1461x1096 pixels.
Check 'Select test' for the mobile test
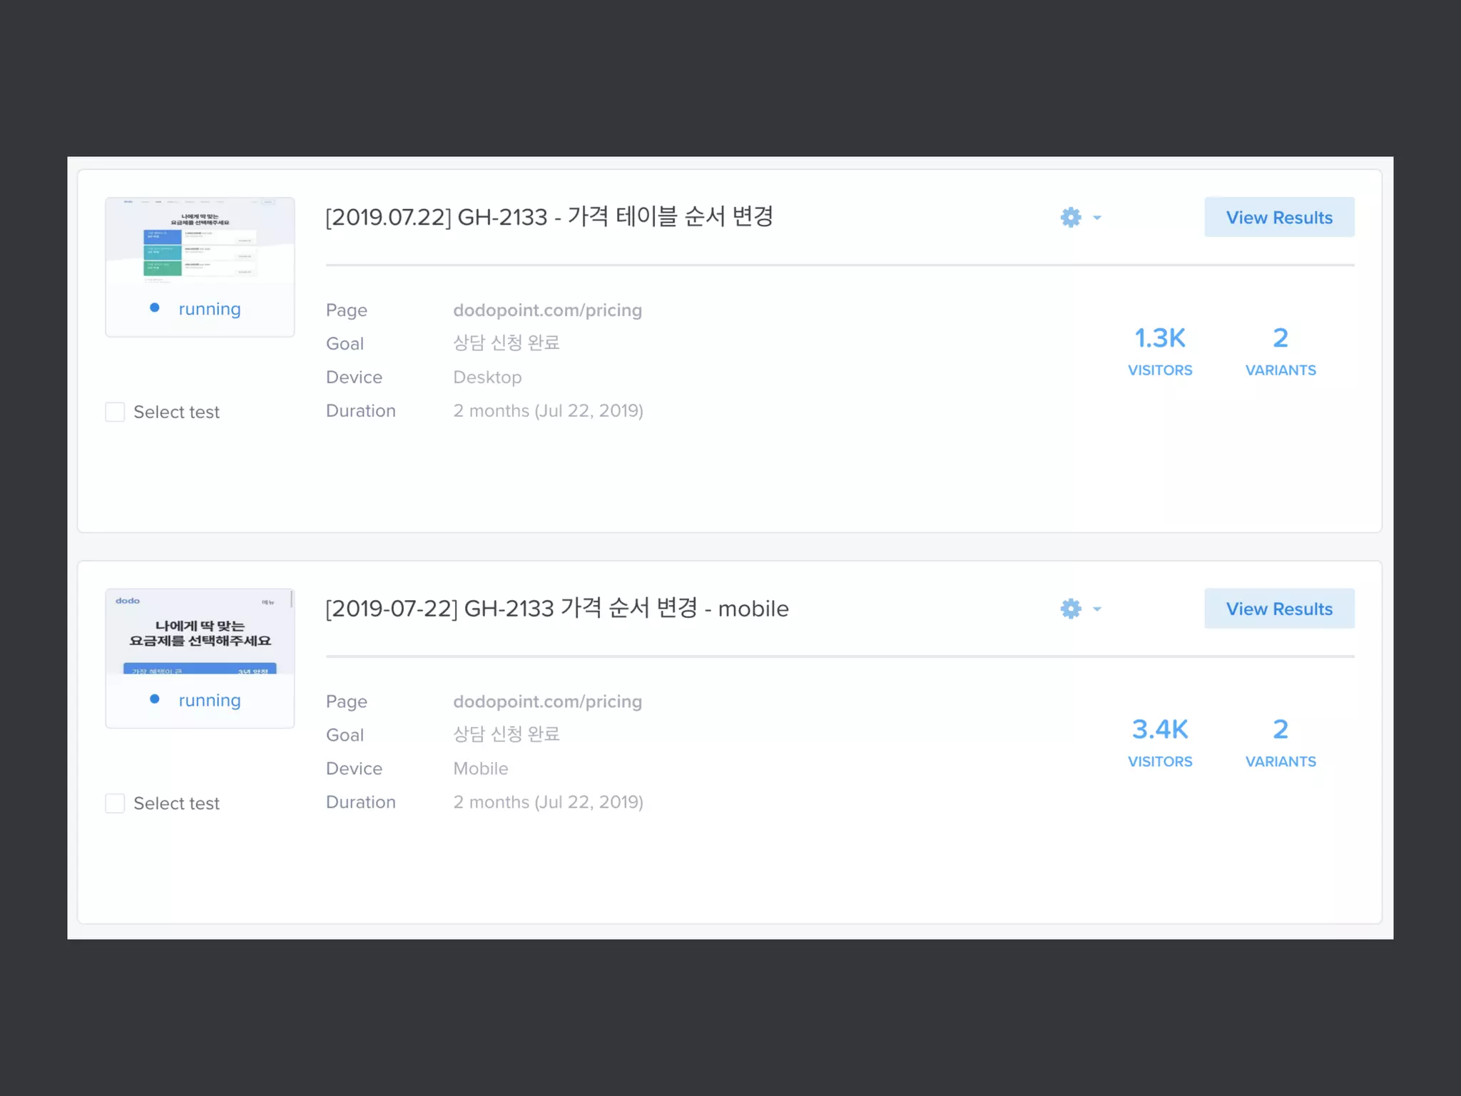click(x=115, y=803)
